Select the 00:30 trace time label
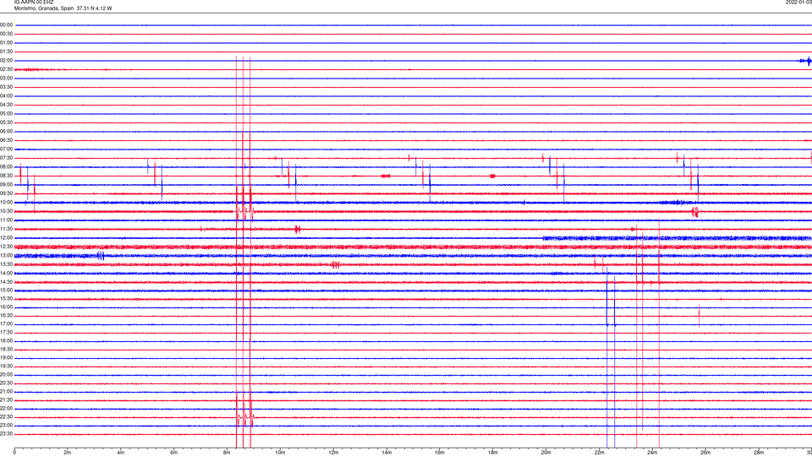This screenshot has width=812, height=456. pyautogui.click(x=6, y=34)
